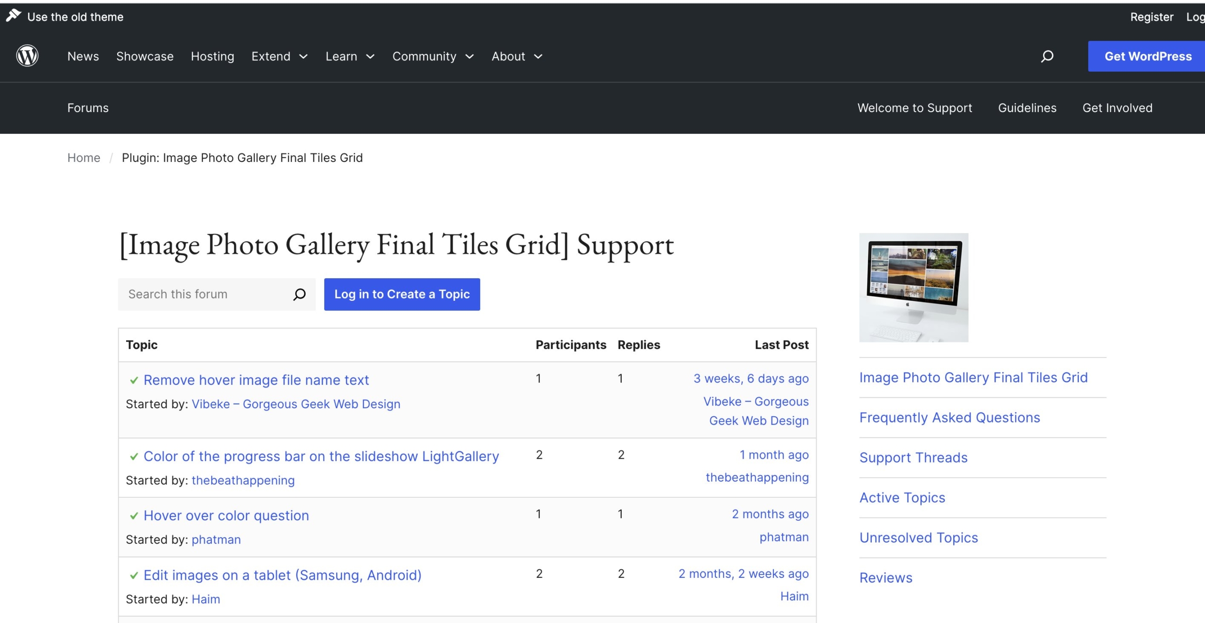
Task: Open Unresolved Topics sidebar link
Action: [918, 538]
